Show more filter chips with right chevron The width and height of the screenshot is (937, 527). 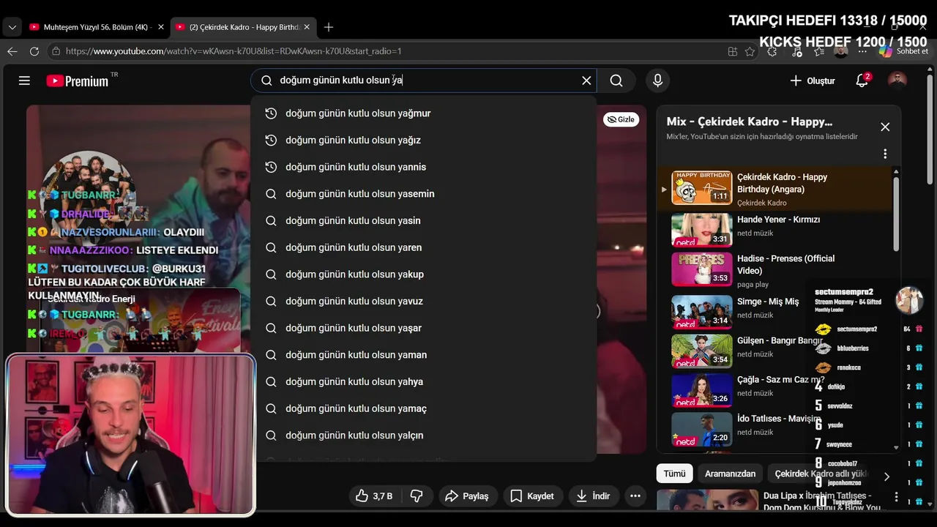click(x=886, y=476)
